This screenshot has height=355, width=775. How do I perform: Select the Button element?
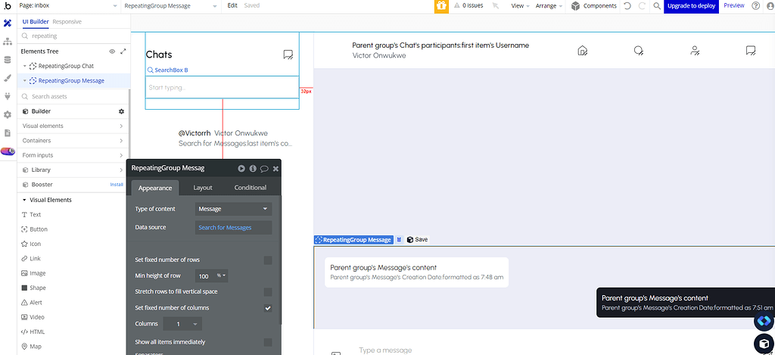point(35,229)
